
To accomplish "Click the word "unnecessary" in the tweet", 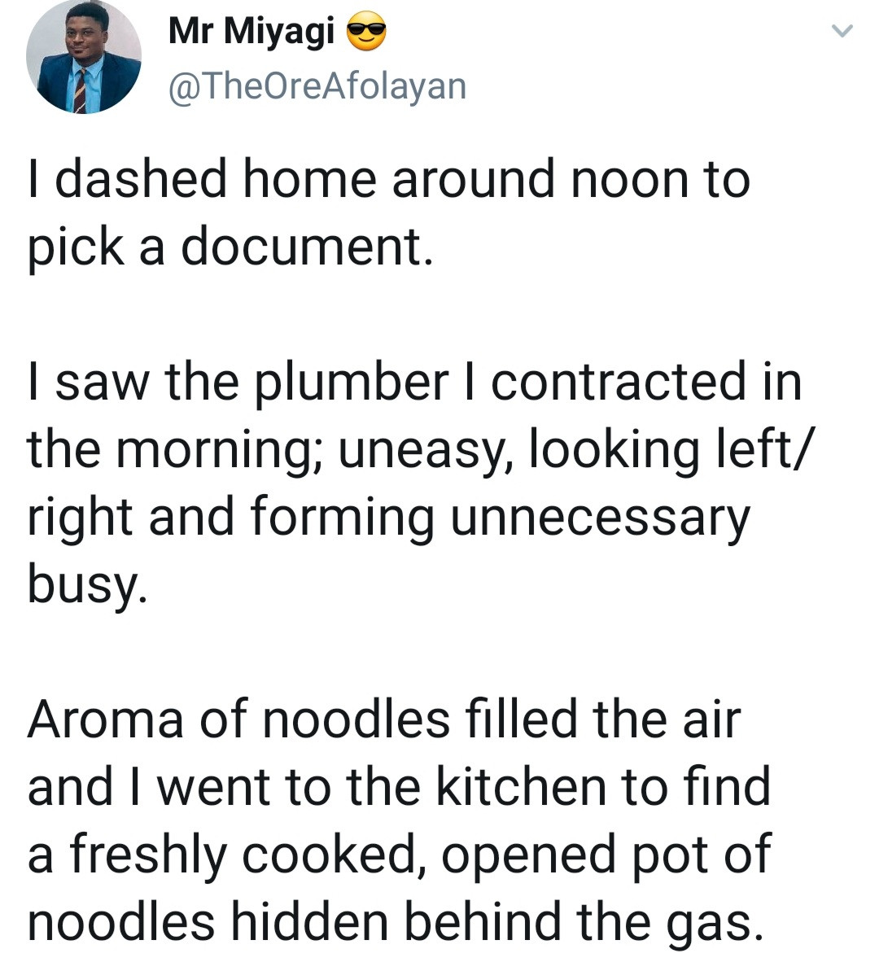I will 598,518.
